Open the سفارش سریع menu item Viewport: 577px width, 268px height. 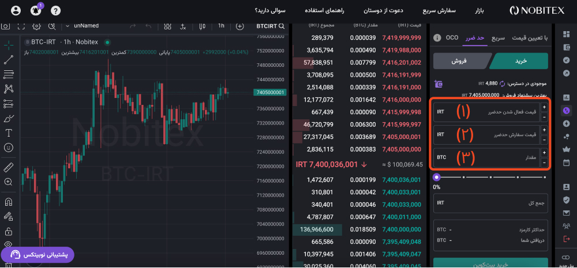(x=439, y=10)
